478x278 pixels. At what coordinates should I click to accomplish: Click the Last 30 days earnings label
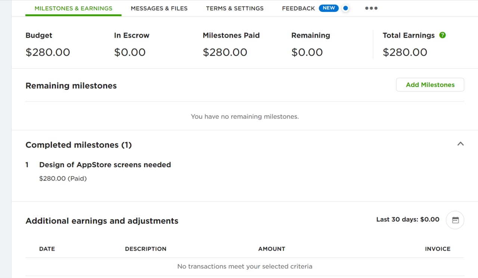tap(408, 219)
